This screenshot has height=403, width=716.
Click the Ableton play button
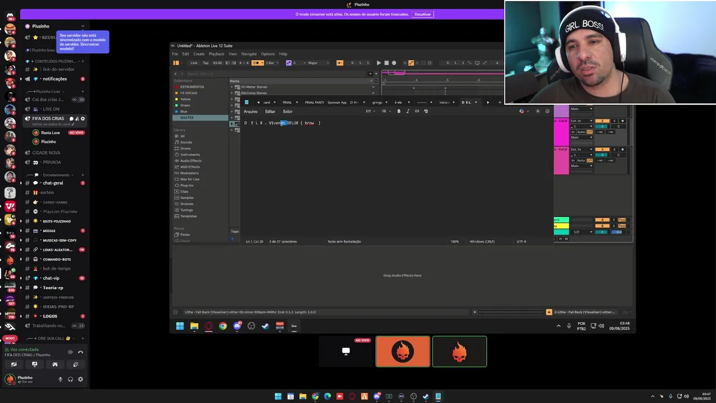379,63
